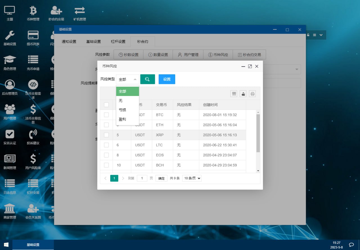Viewport: 360px width, 250px height.
Task: Check the EOS row checkbox
Action: pos(106,155)
